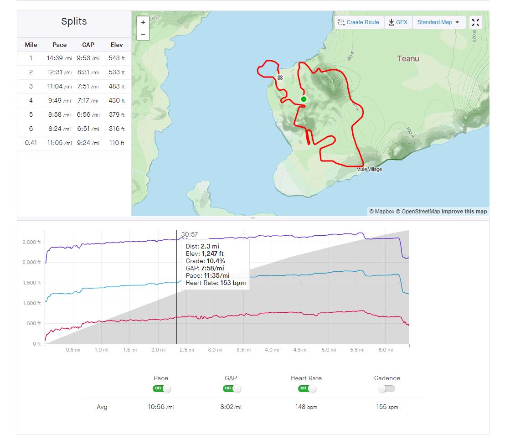The width and height of the screenshot is (510, 440).
Task: Open the Improve this map link
Action: point(464,212)
